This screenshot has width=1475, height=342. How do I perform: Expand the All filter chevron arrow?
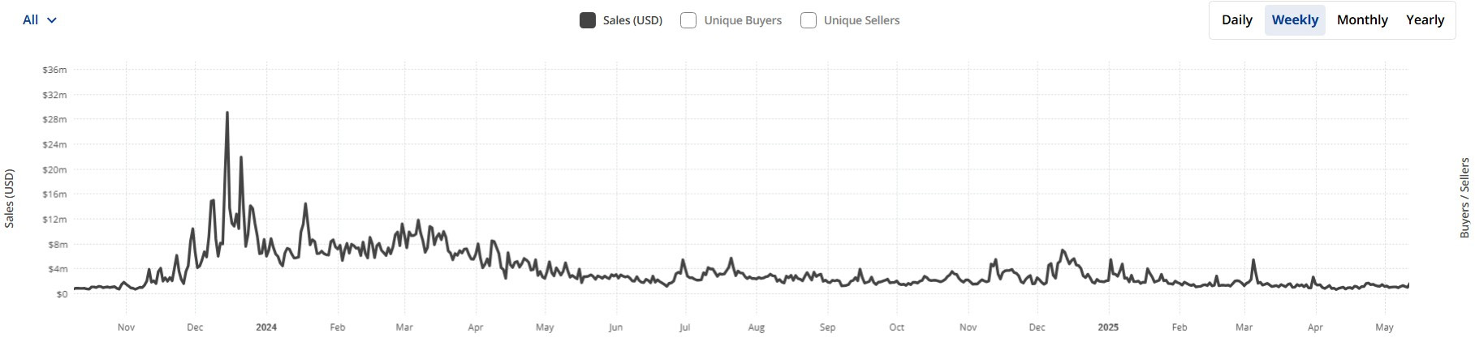(52, 20)
